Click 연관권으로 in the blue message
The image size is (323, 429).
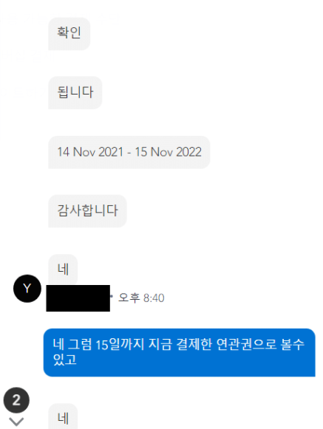pos(246,345)
